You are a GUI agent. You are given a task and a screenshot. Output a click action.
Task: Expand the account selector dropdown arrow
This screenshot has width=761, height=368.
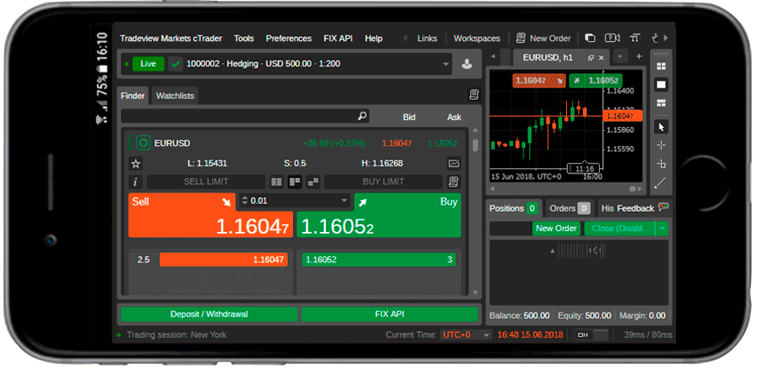[445, 64]
